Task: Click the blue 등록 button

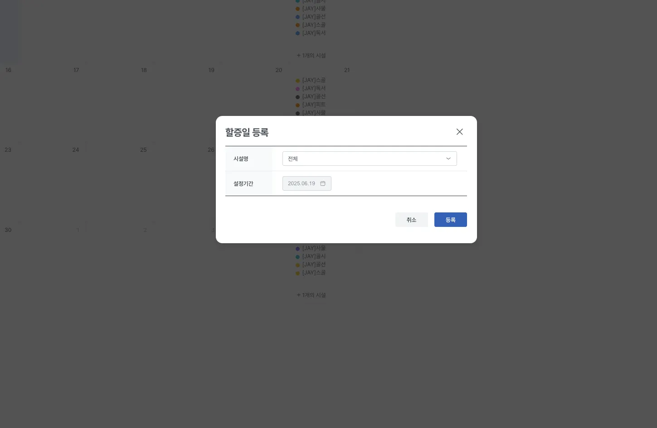Action: pos(451,220)
